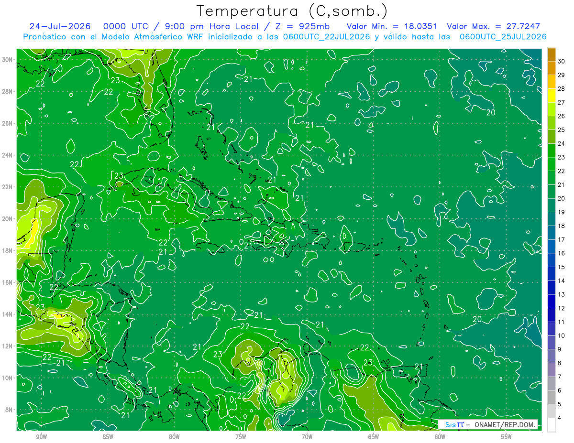Image resolution: width=574 pixels, height=443 pixels.
Task: Select the pressure level "Z = 925mb"
Action: coord(303,26)
